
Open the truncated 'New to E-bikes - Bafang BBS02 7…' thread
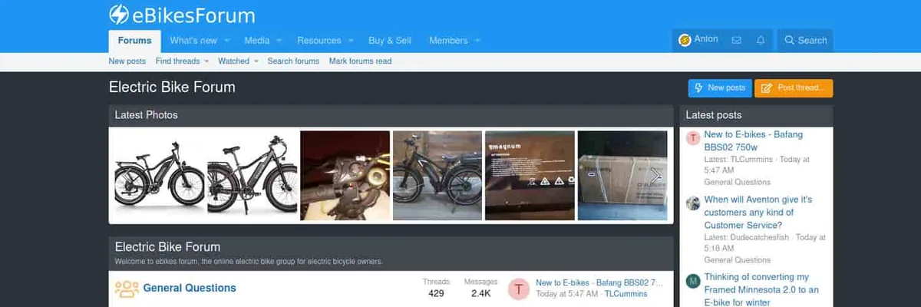599,282
